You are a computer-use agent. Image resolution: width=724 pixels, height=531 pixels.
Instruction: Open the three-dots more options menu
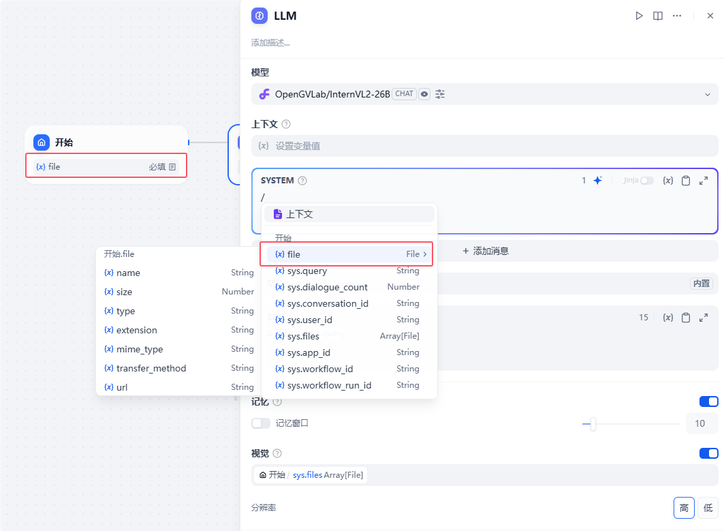pyautogui.click(x=677, y=16)
